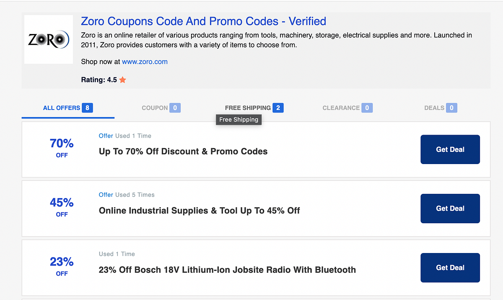Switch to the DEALS tab
Viewport: 503px width, 300px height.
434,108
